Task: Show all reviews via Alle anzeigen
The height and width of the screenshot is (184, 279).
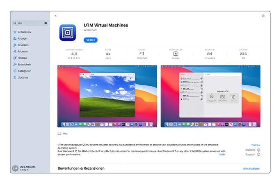Action: pyautogui.click(x=251, y=168)
